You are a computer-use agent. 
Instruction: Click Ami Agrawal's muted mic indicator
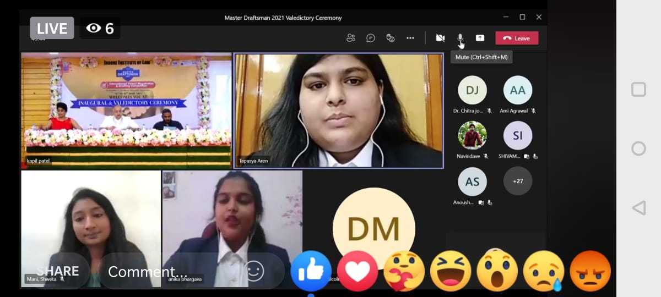pyautogui.click(x=534, y=111)
